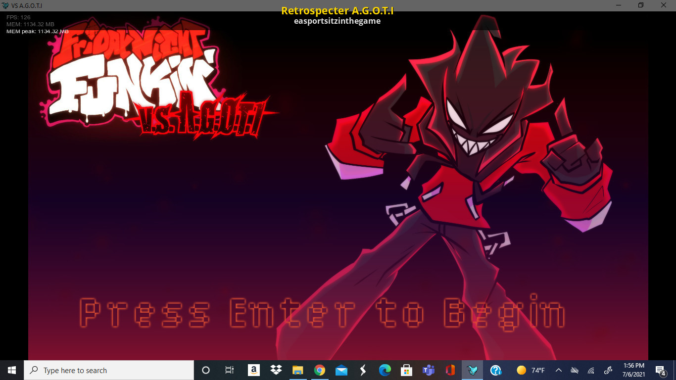Click the Windows Start button
The width and height of the screenshot is (676, 380).
pos(12,370)
